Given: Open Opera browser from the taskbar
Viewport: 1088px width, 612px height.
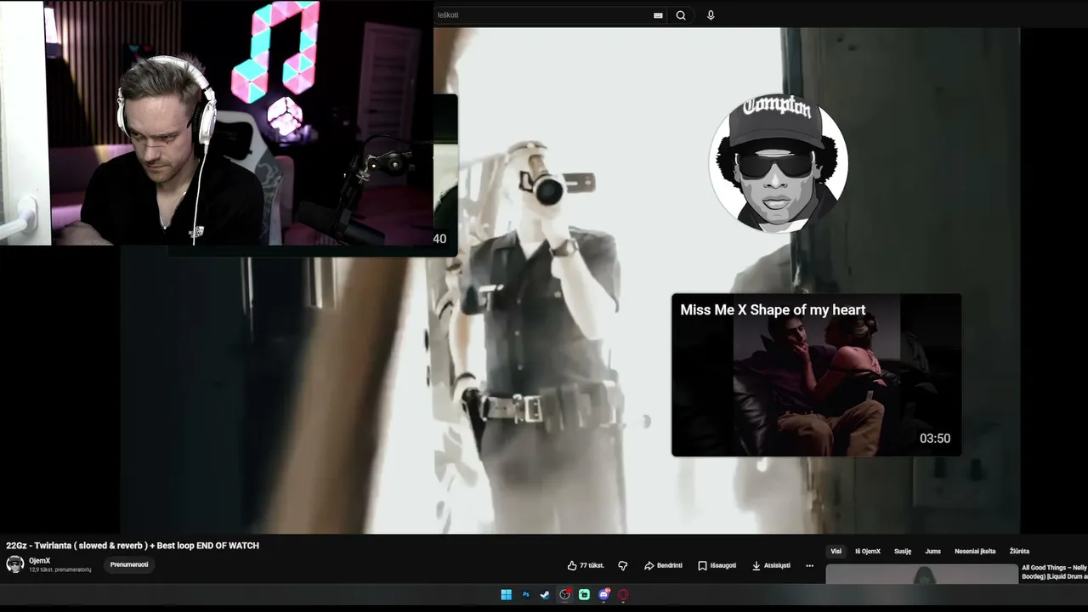Looking at the screenshot, I should tap(623, 595).
